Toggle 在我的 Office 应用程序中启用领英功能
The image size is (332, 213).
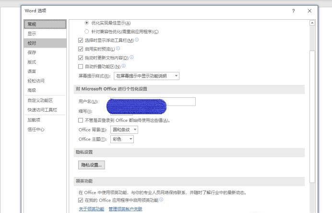coord(81,201)
